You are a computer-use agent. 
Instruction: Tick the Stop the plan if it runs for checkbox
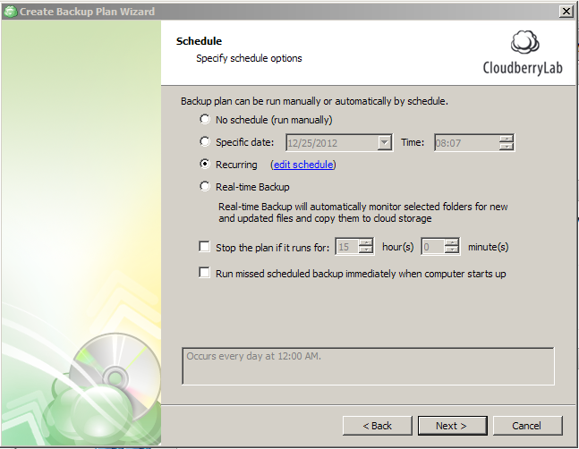click(x=205, y=247)
